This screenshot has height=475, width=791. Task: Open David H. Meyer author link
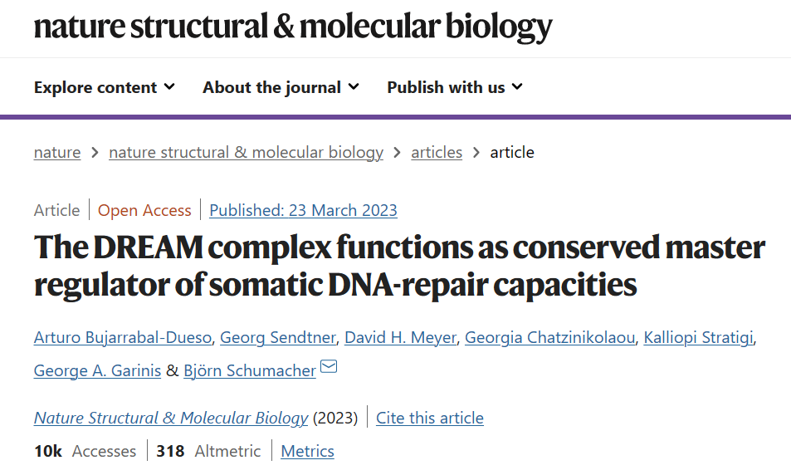[401, 337]
